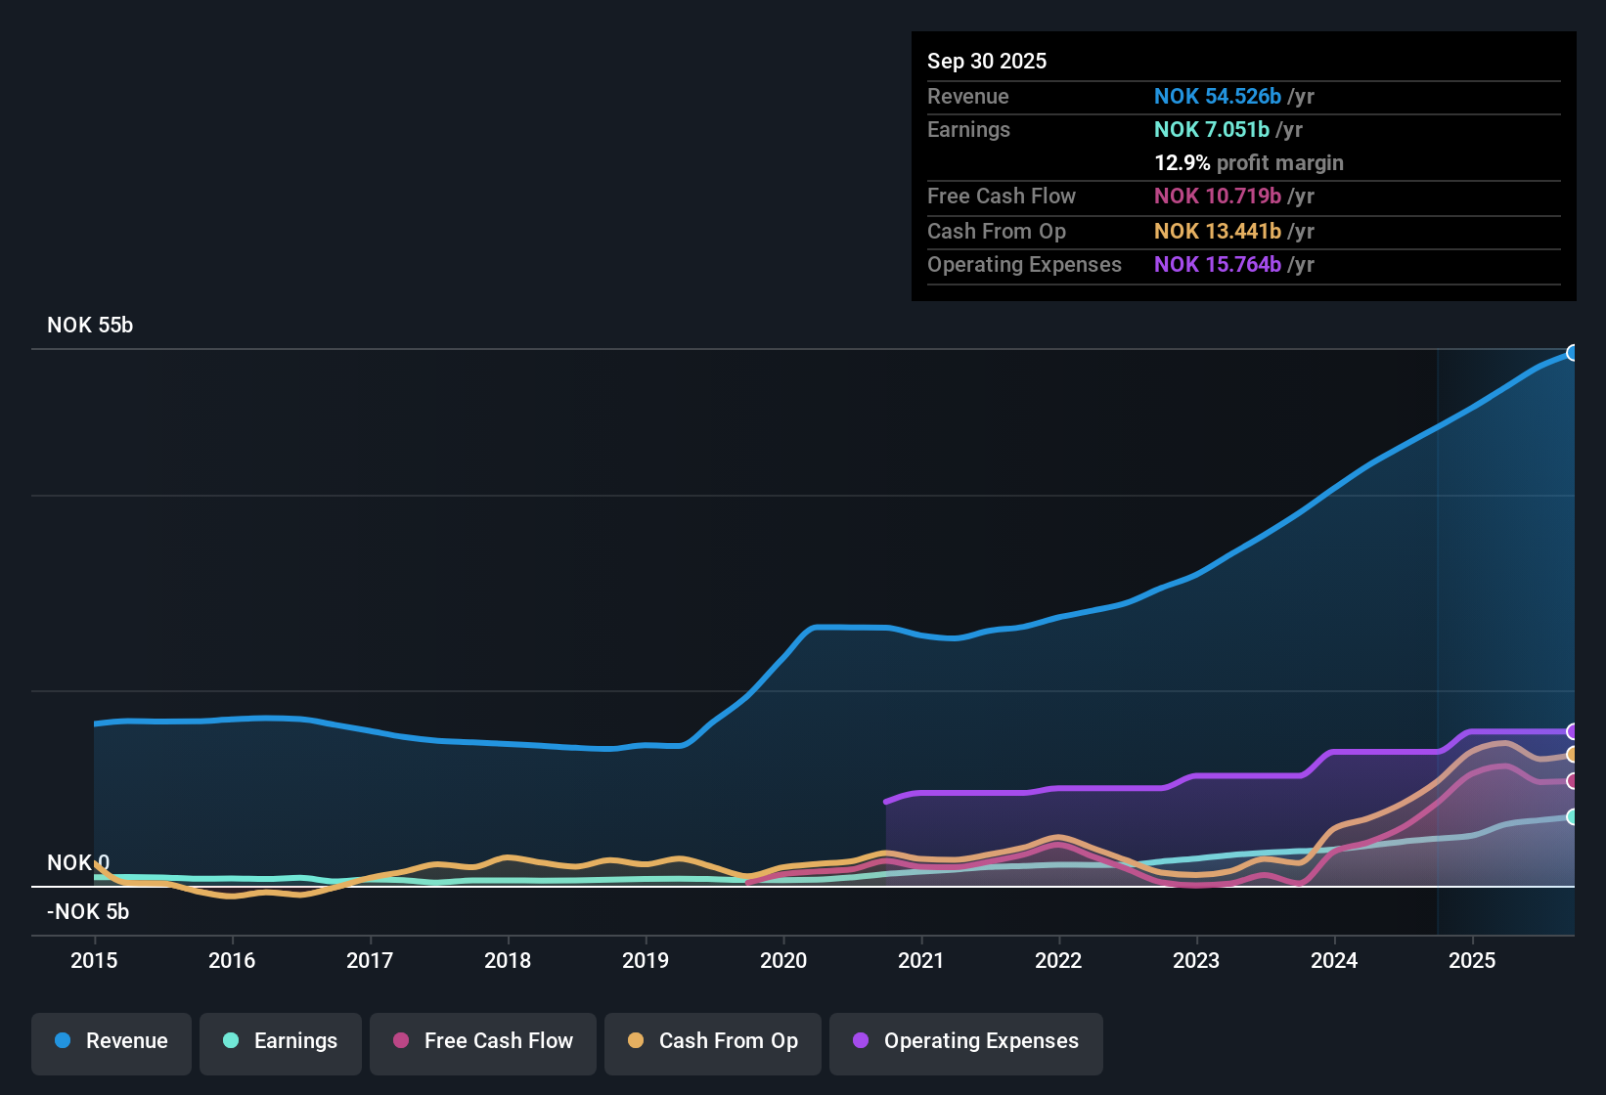Click the 2017 x-axis label

point(370,960)
